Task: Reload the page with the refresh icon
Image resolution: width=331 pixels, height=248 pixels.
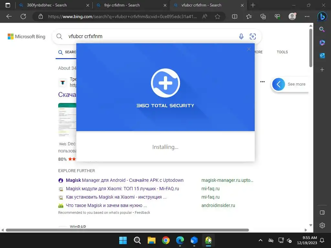Action: pyautogui.click(x=23, y=16)
